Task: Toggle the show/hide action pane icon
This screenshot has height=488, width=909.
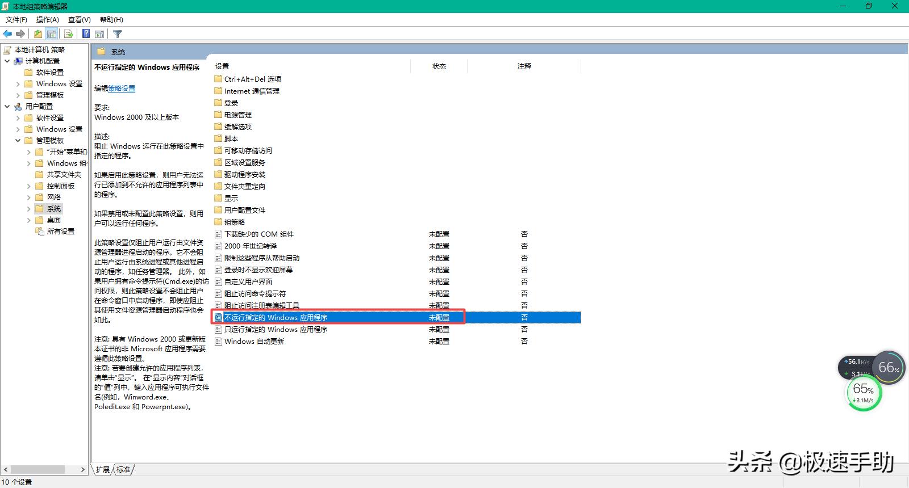Action: [x=99, y=34]
